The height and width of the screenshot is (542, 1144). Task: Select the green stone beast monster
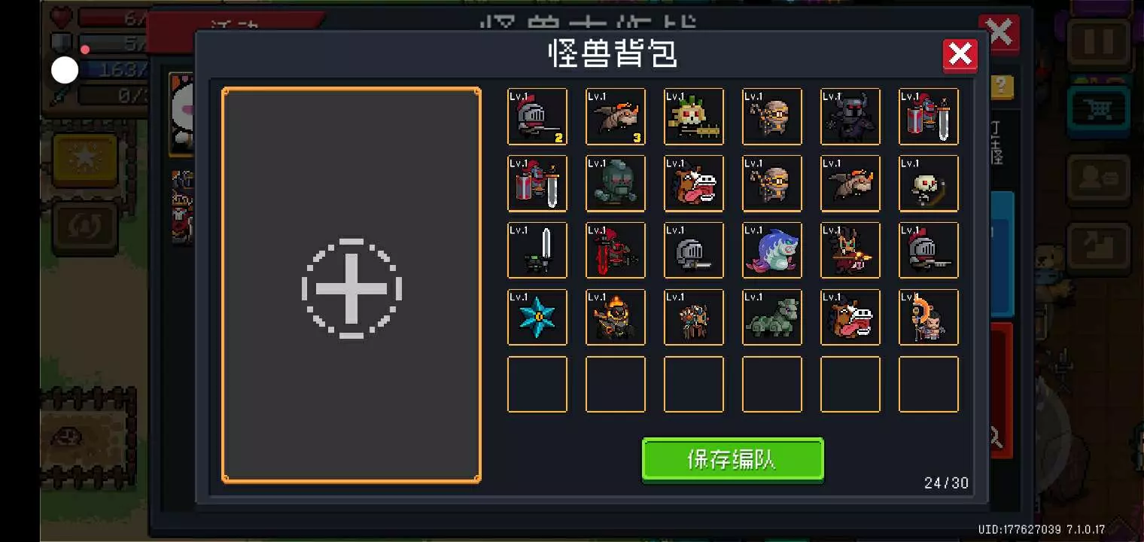[772, 318]
